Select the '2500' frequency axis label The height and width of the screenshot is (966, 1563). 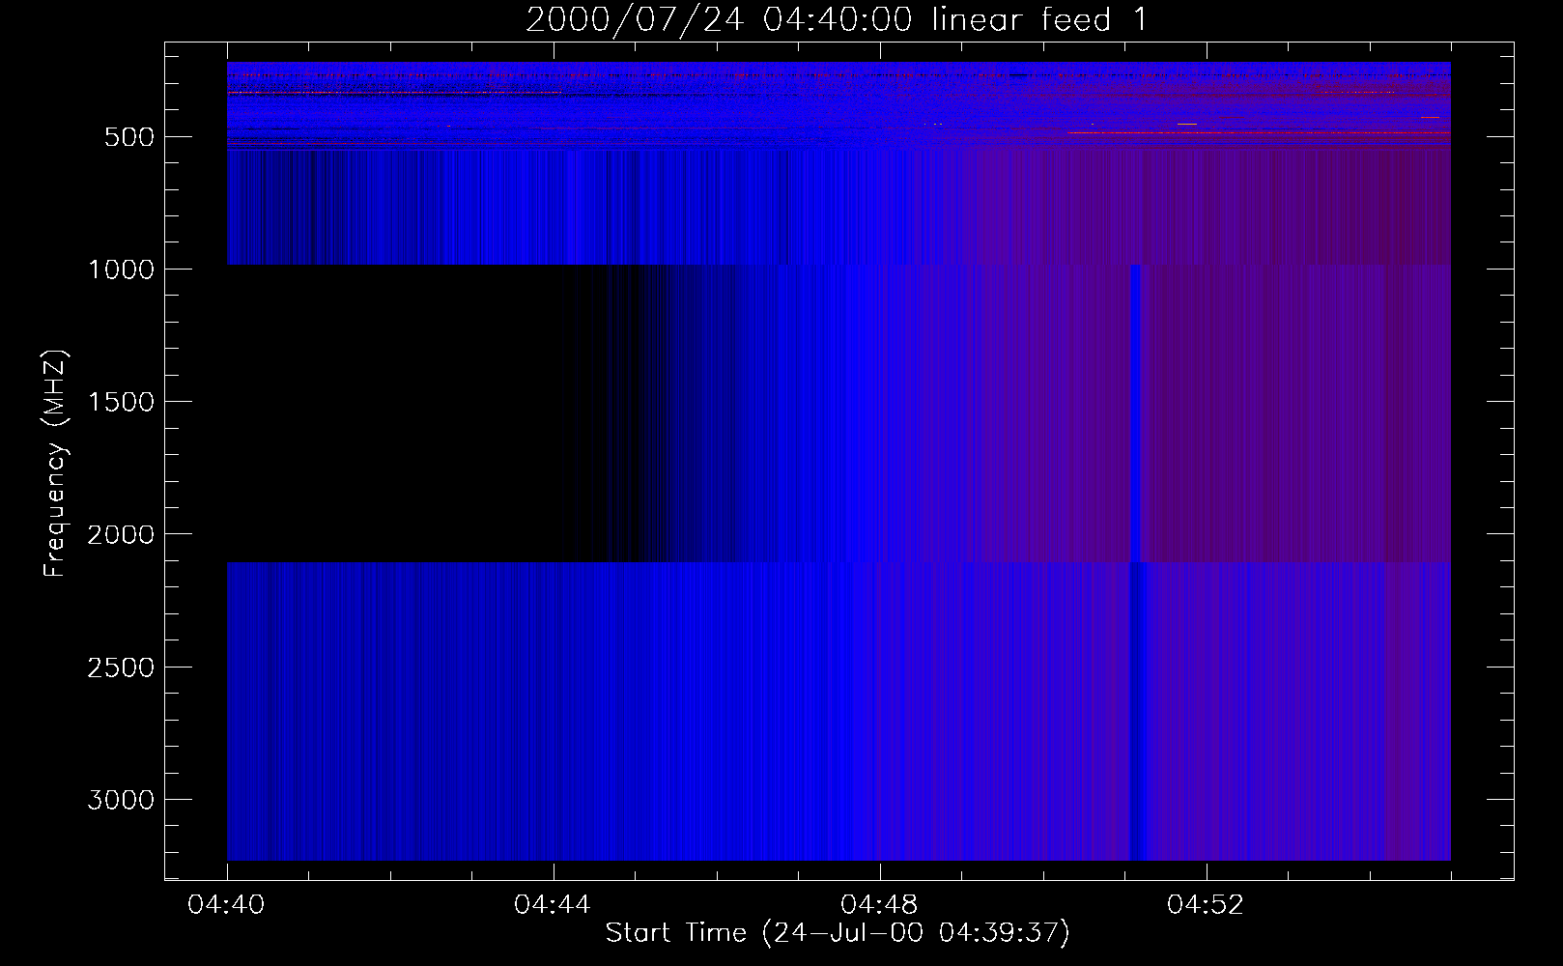click(x=121, y=668)
